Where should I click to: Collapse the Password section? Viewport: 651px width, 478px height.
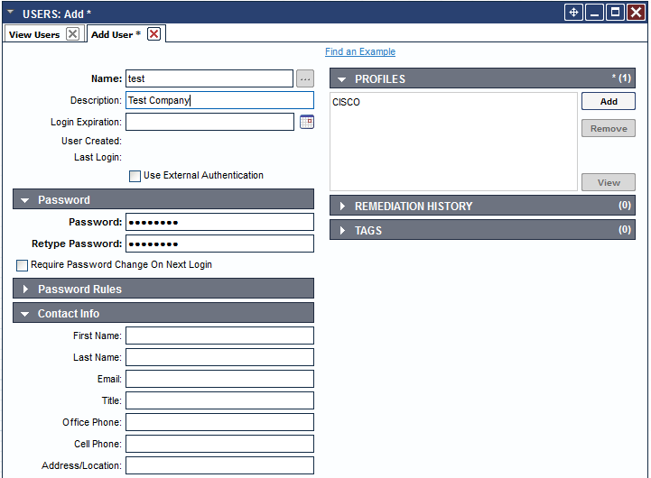[x=24, y=200]
